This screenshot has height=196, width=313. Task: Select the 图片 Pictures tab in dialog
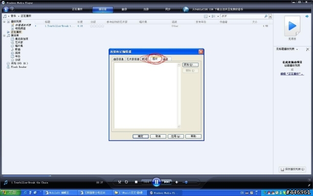click(155, 59)
